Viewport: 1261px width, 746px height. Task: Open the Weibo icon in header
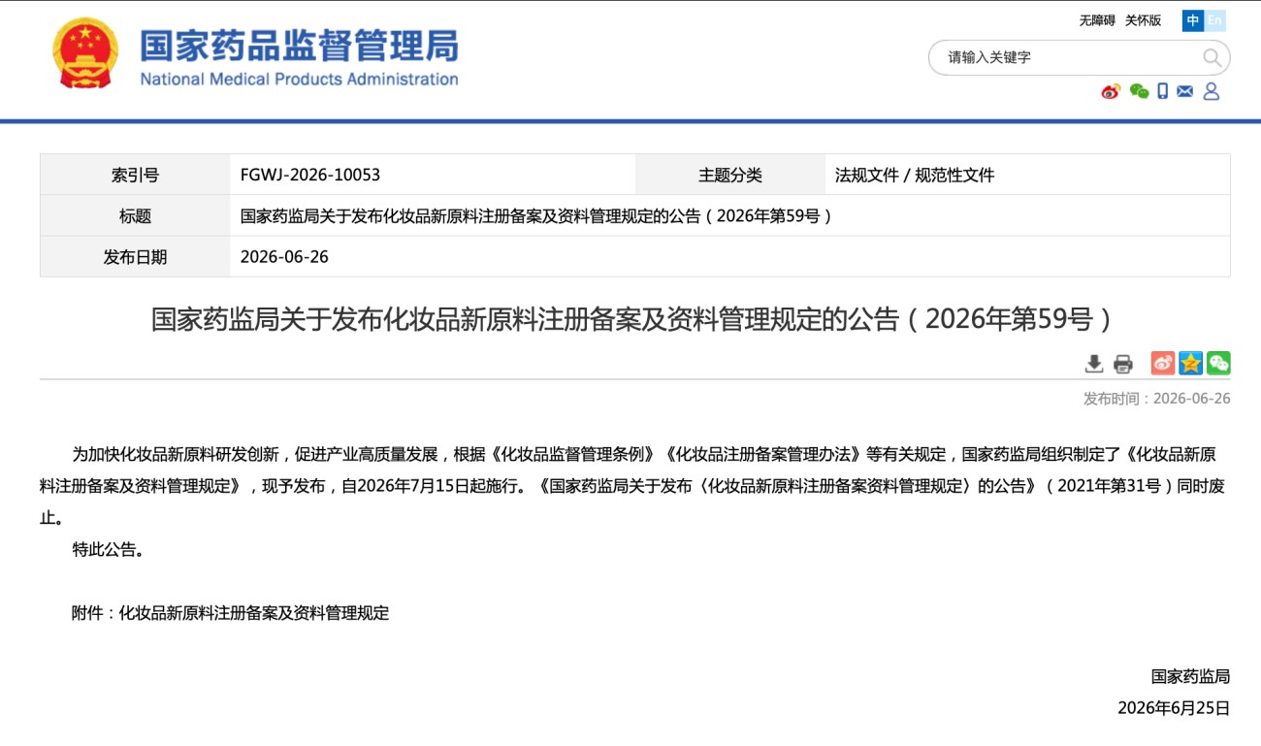point(1111,91)
